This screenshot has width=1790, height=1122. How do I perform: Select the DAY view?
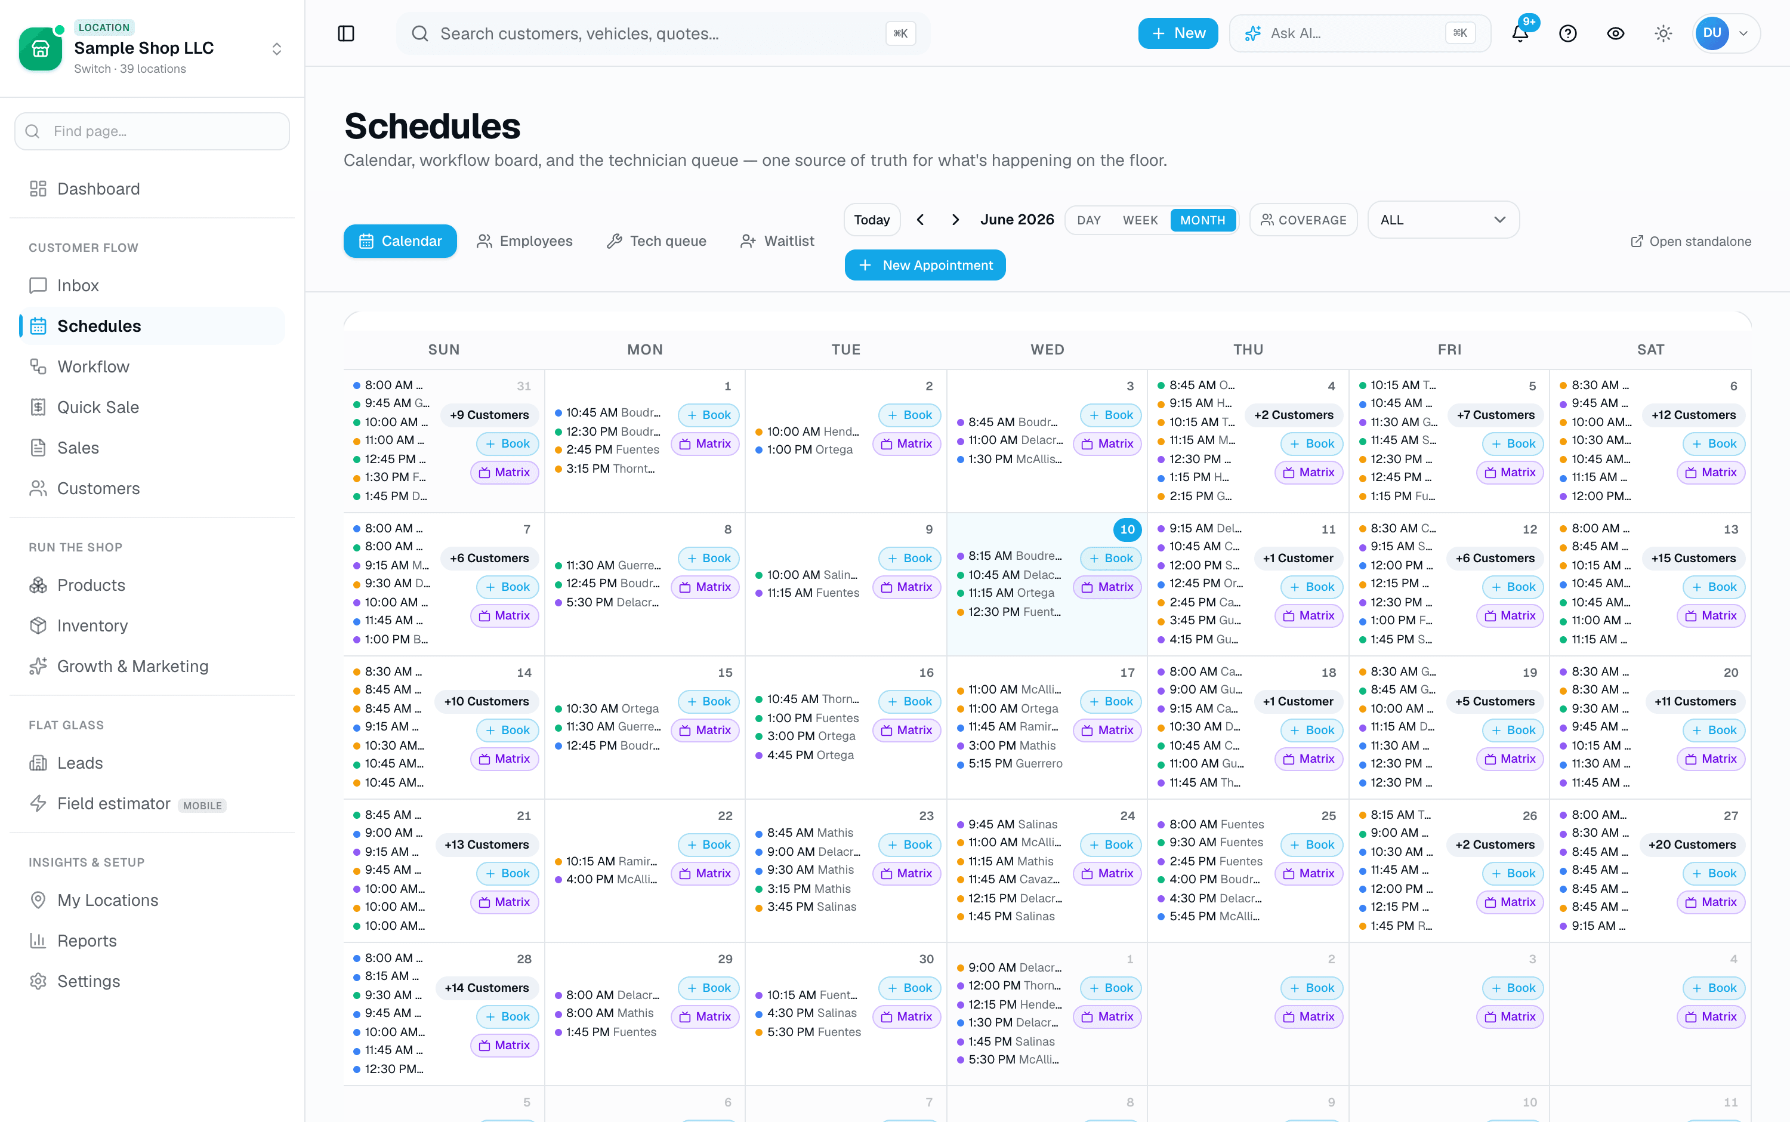click(x=1088, y=220)
